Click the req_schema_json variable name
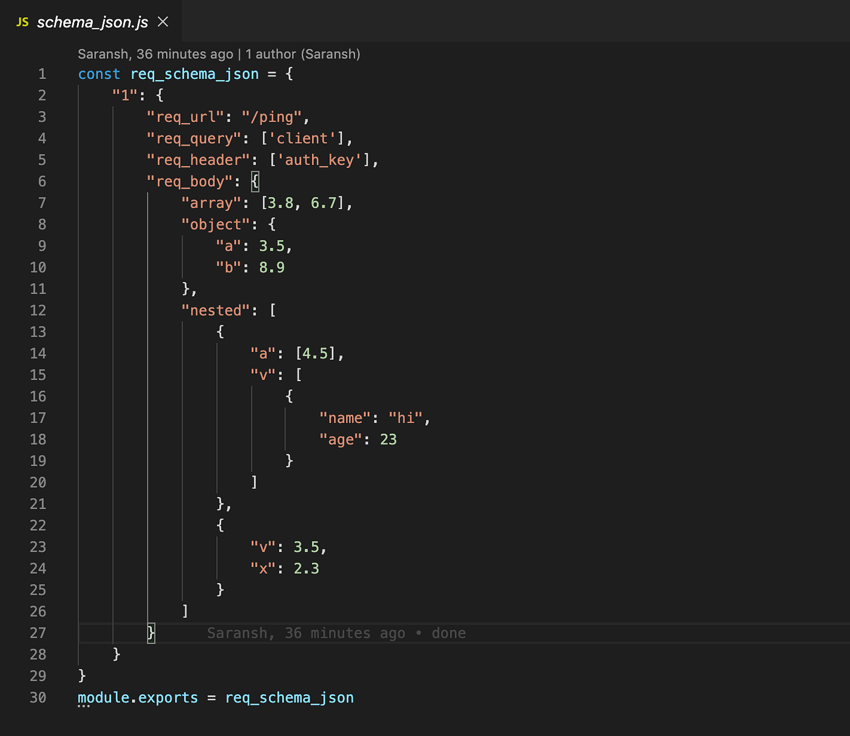 (x=194, y=73)
